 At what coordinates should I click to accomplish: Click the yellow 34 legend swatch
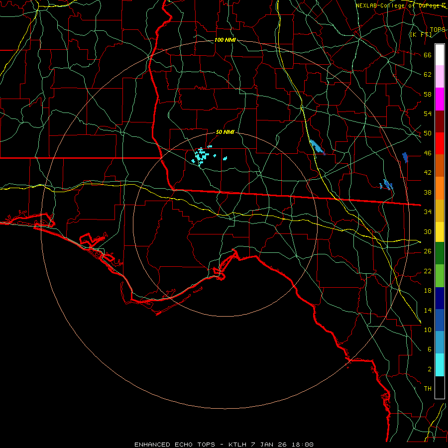pos(440,231)
